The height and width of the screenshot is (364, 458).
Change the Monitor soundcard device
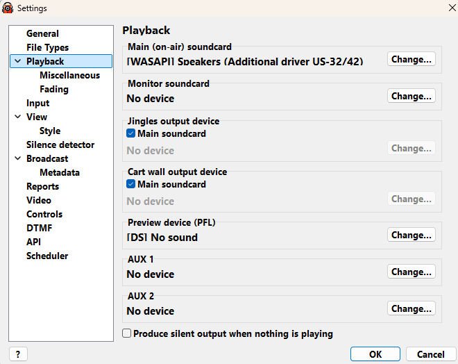(412, 96)
